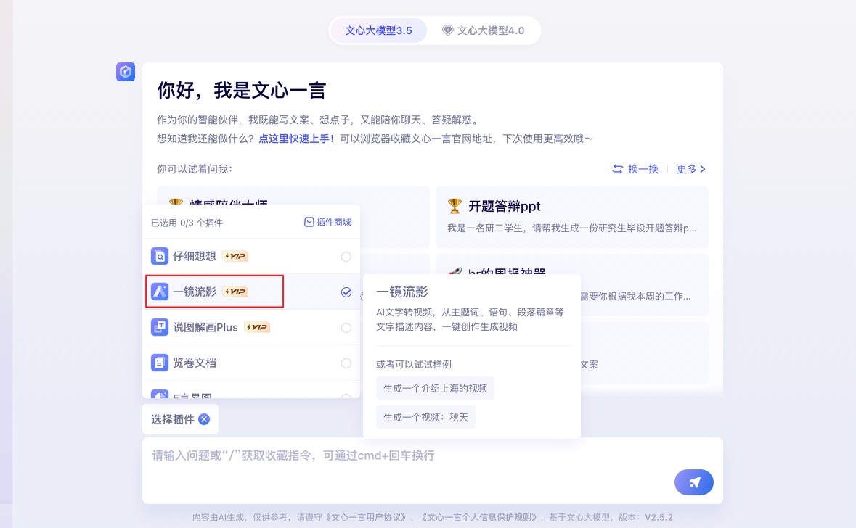Uncheck the 一镜流影 plugin checkmark
856x528 pixels.
pos(346,292)
